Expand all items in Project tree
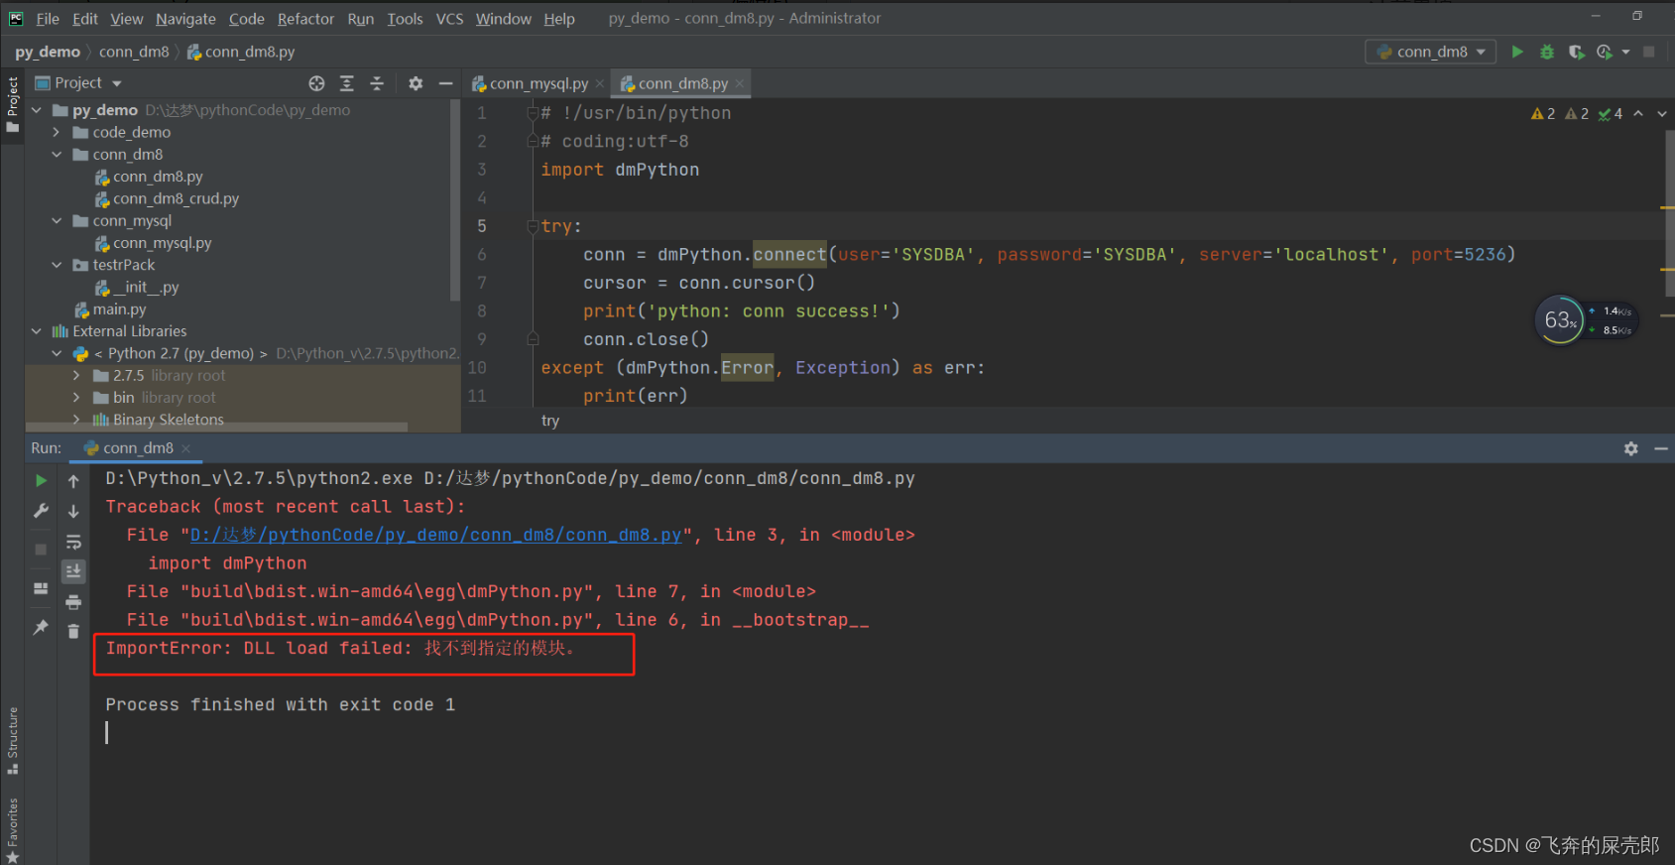1675x865 pixels. [x=346, y=83]
